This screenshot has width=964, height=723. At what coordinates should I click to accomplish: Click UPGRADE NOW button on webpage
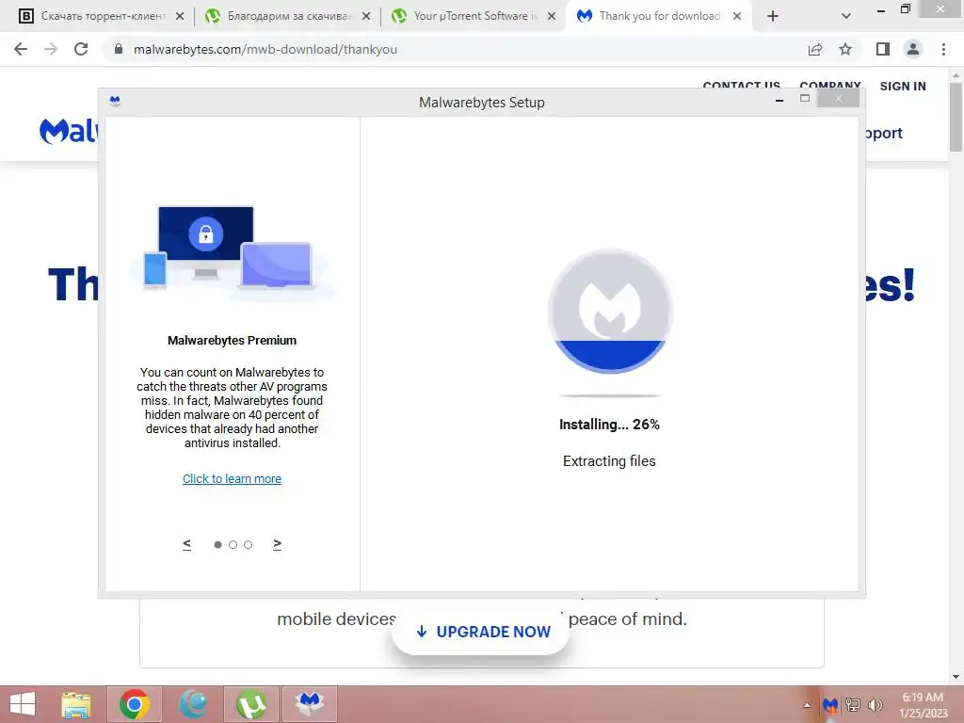pyautogui.click(x=480, y=632)
